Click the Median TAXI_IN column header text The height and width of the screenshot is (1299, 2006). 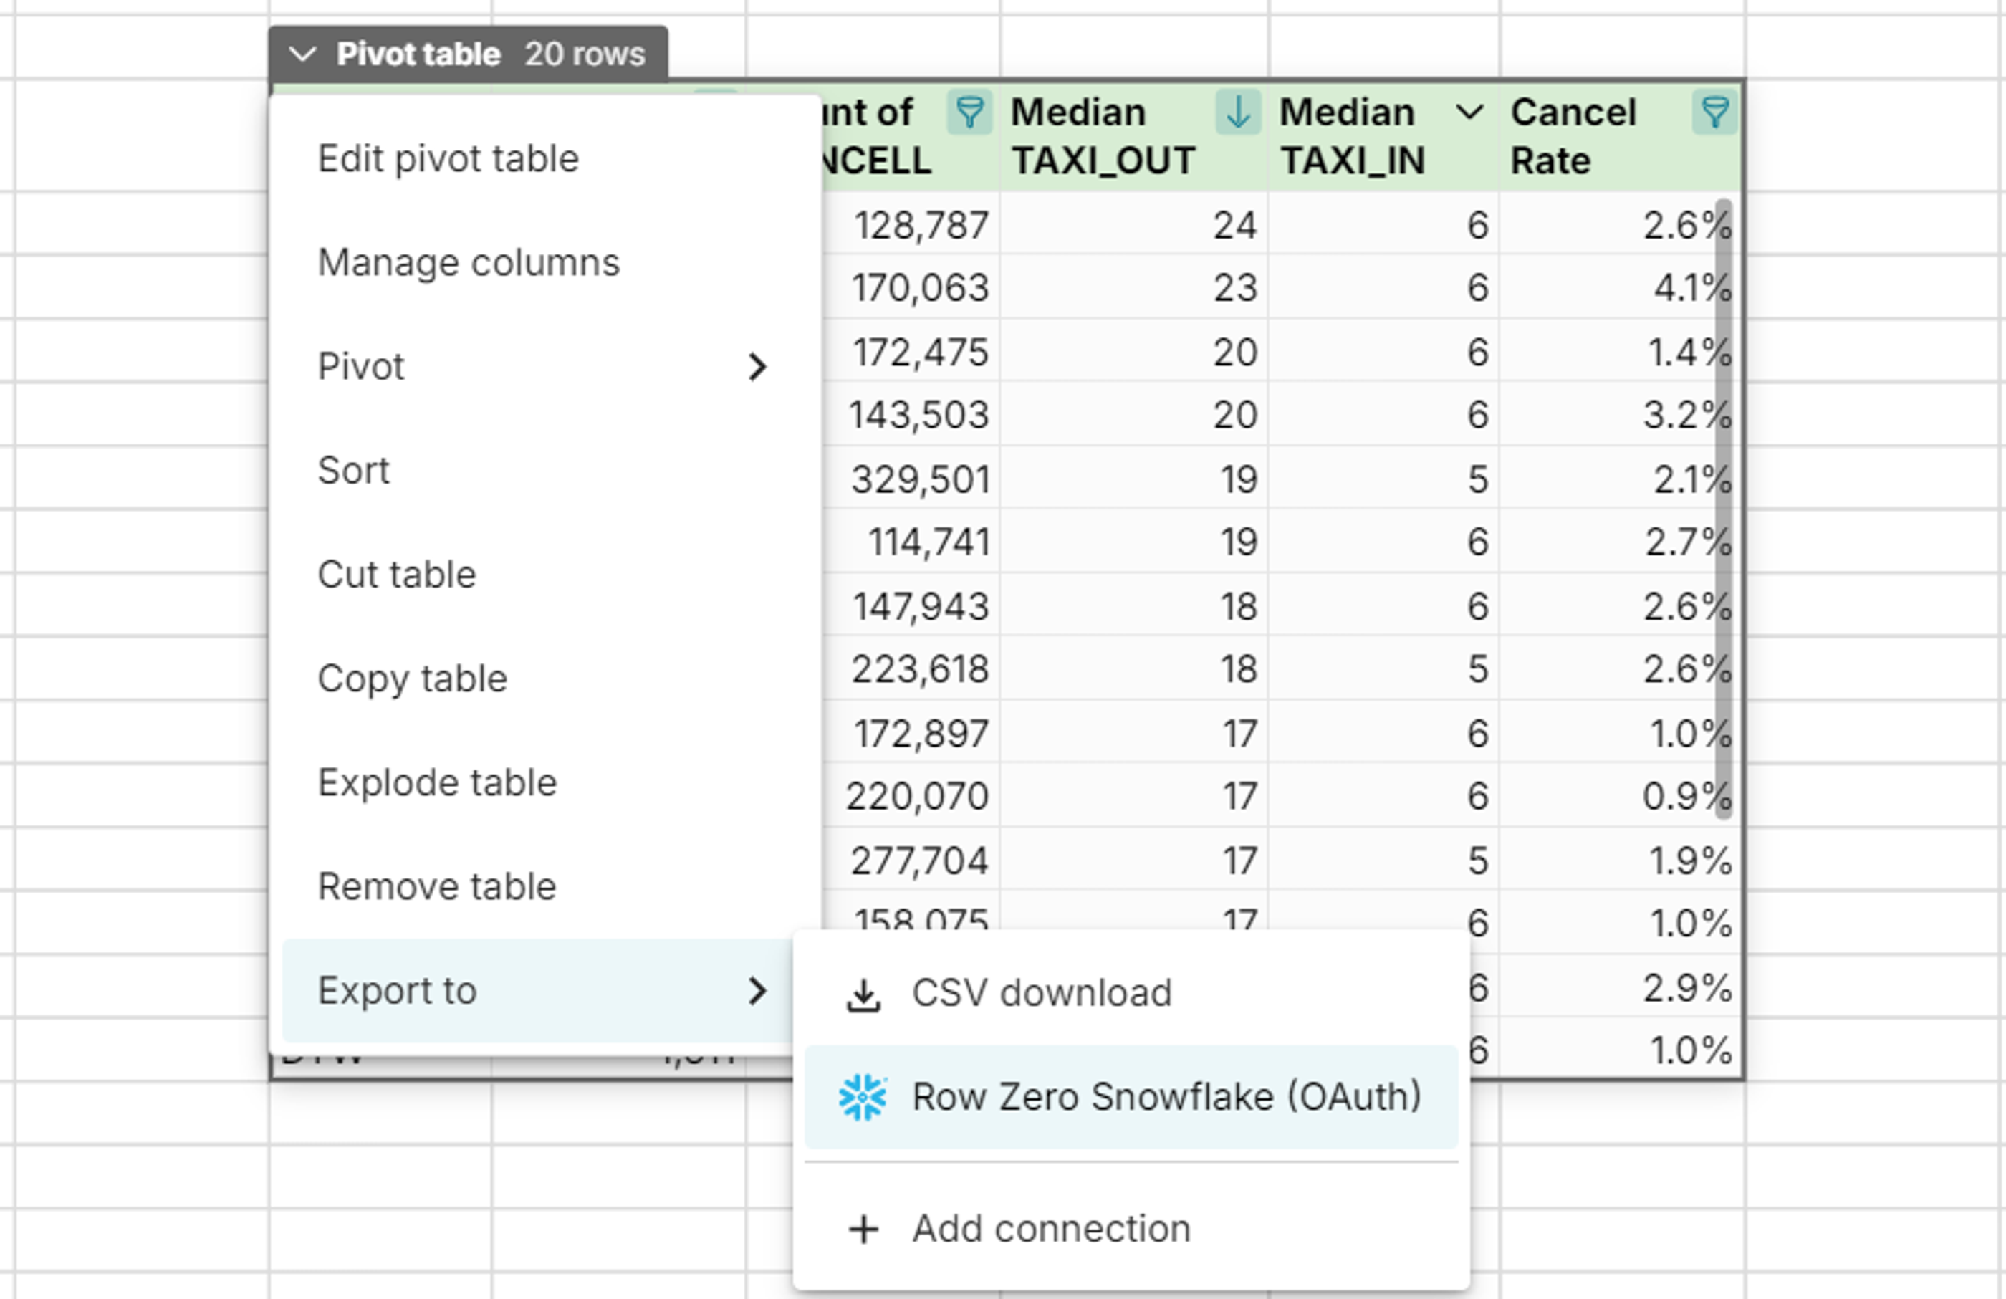point(1352,137)
